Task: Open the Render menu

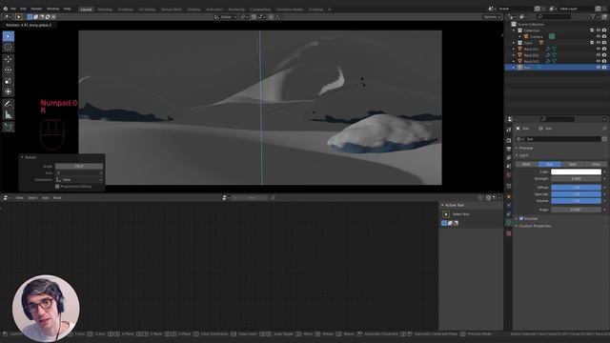Action: point(36,9)
